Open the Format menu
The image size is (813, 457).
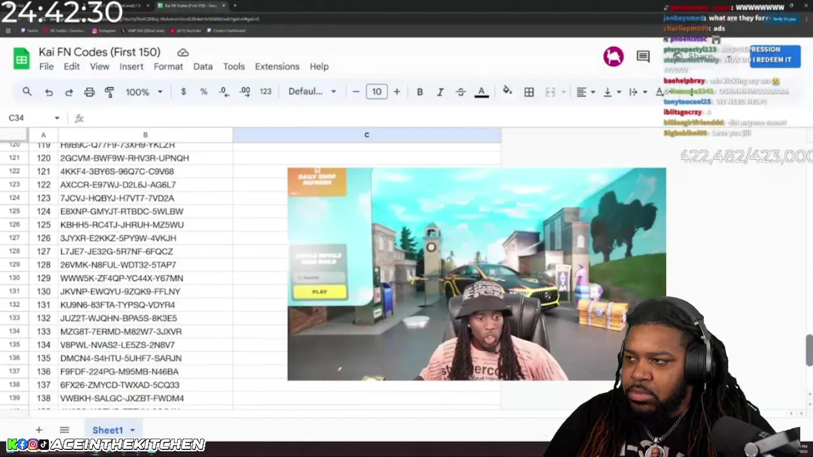[168, 67]
